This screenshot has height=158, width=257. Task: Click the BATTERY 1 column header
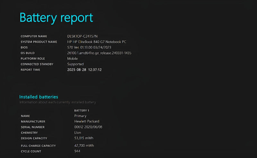[82, 111]
